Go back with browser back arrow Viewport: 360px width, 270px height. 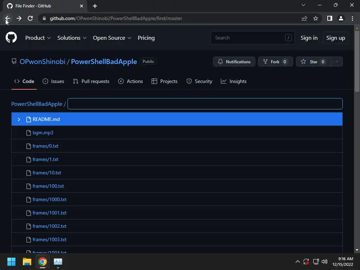(x=8, y=18)
